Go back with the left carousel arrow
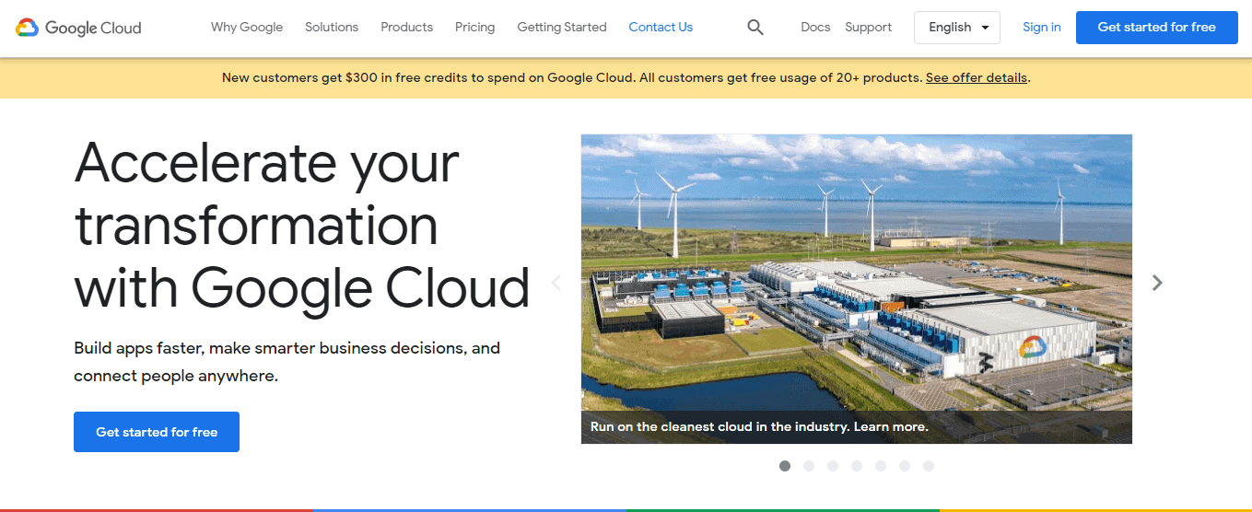 [x=556, y=283]
